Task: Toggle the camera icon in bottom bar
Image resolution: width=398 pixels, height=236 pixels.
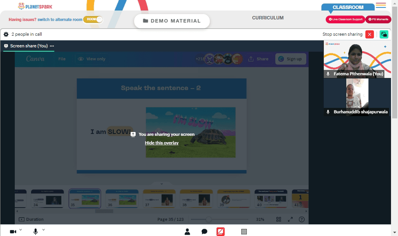Action: coord(13,232)
